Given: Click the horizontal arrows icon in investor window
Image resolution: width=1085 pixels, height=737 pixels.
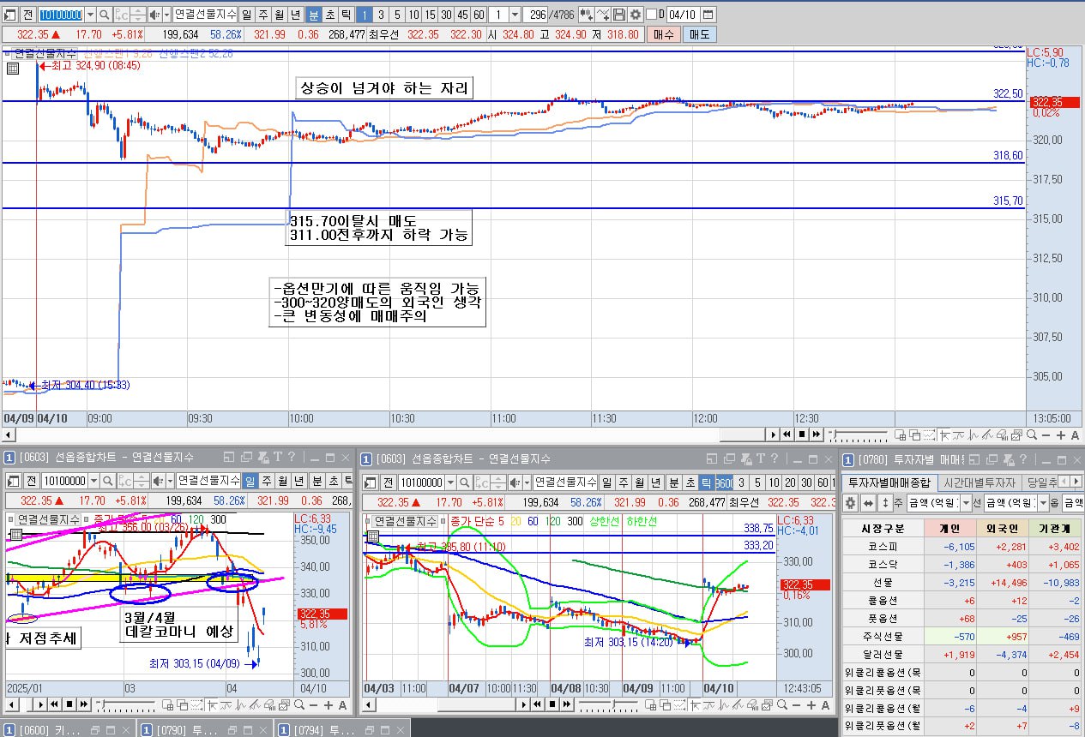Looking at the screenshot, I should pyautogui.click(x=868, y=503).
